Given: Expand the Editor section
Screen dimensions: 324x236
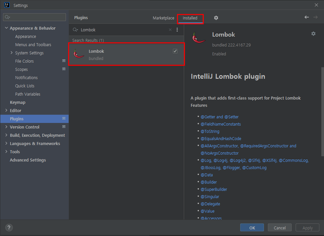Looking at the screenshot, I should click(x=6, y=110).
